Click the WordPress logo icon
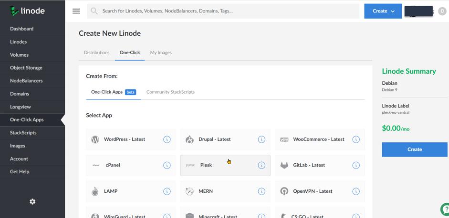 tap(95, 139)
